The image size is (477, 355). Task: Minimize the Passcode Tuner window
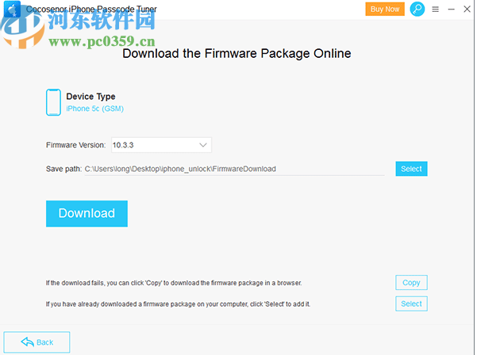pos(451,10)
